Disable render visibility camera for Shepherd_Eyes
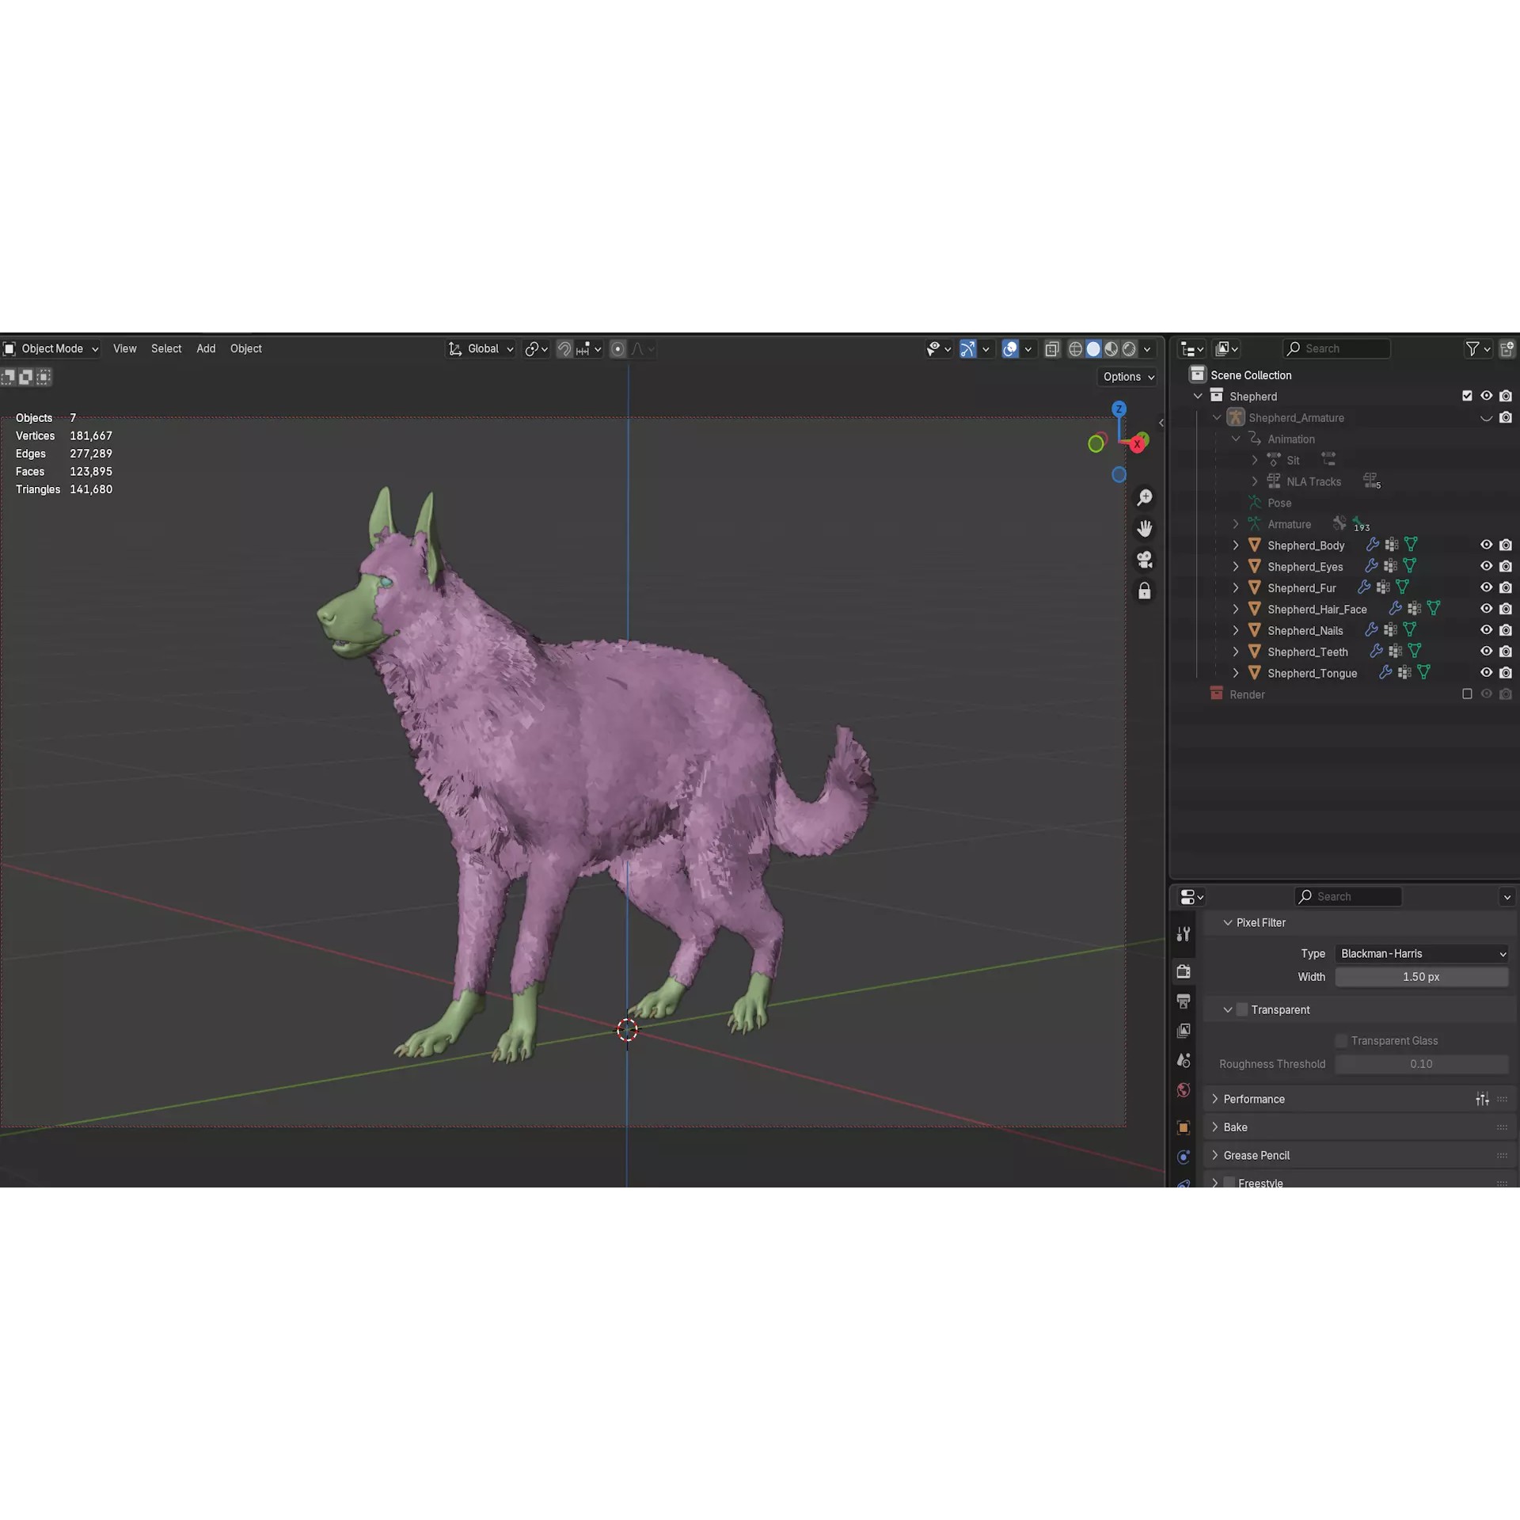 (x=1506, y=566)
